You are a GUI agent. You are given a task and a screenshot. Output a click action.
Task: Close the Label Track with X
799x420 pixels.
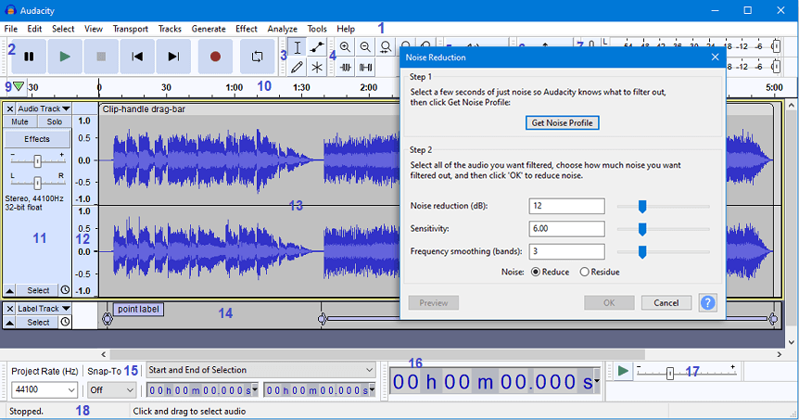(9, 309)
